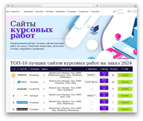Open the 7 reviews link for Студланс

113,109
